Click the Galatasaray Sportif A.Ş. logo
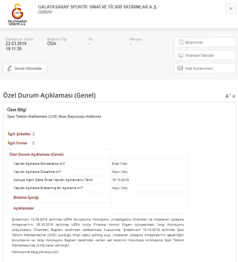Image resolution: width=238 pixels, height=262 pixels. (x=17, y=14)
